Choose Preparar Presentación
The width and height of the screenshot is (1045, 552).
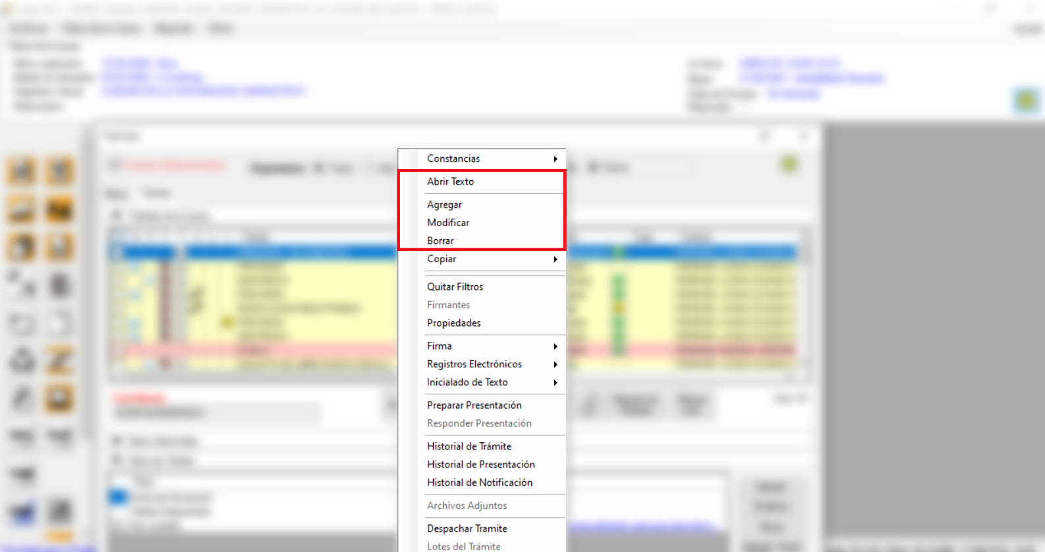474,405
